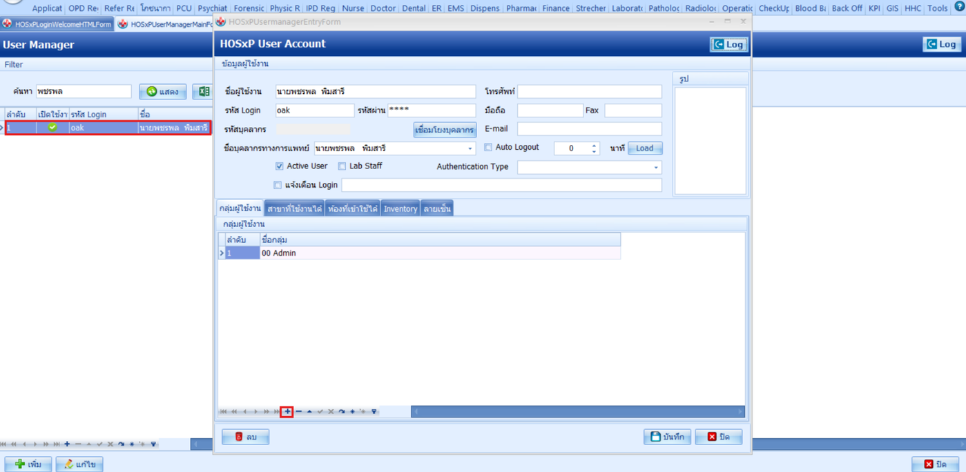The image size is (966, 472).
Task: Uncheck the Active User checkbox
Action: click(x=279, y=166)
